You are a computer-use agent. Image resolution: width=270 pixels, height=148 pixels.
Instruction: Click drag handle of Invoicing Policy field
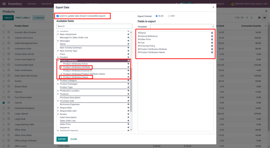(139, 46)
